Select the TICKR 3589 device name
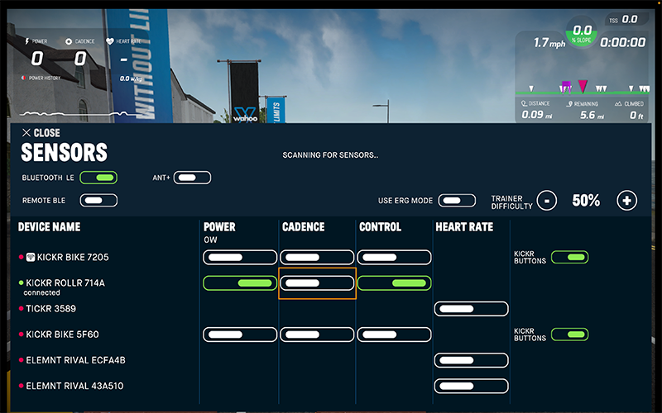This screenshot has width=662, height=413. click(x=50, y=308)
